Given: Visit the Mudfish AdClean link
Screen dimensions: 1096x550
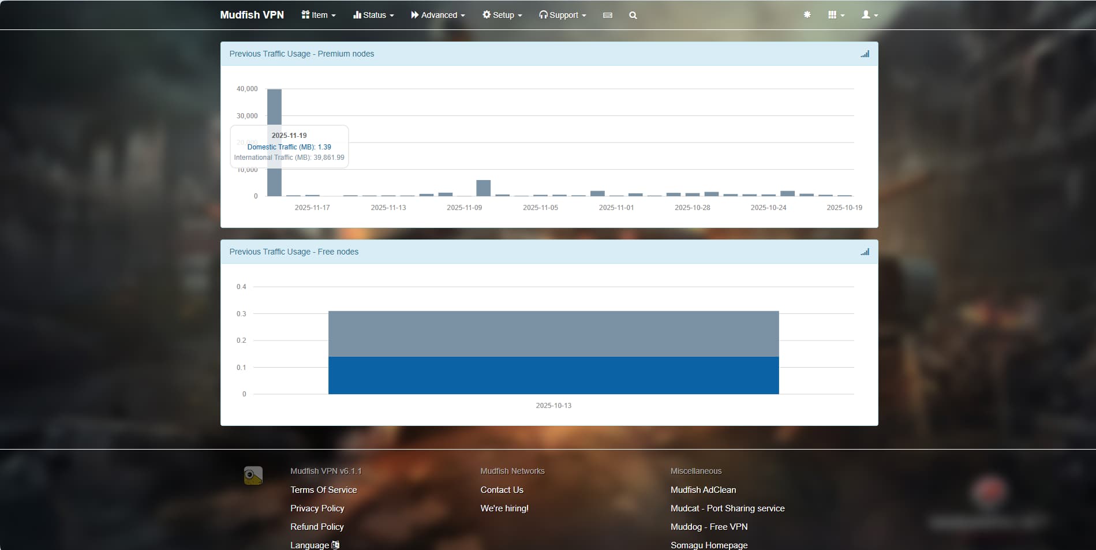Looking at the screenshot, I should (x=703, y=490).
